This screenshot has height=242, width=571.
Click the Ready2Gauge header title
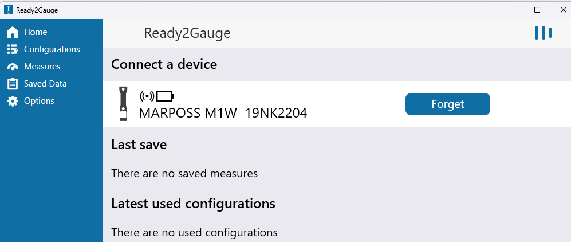(187, 33)
